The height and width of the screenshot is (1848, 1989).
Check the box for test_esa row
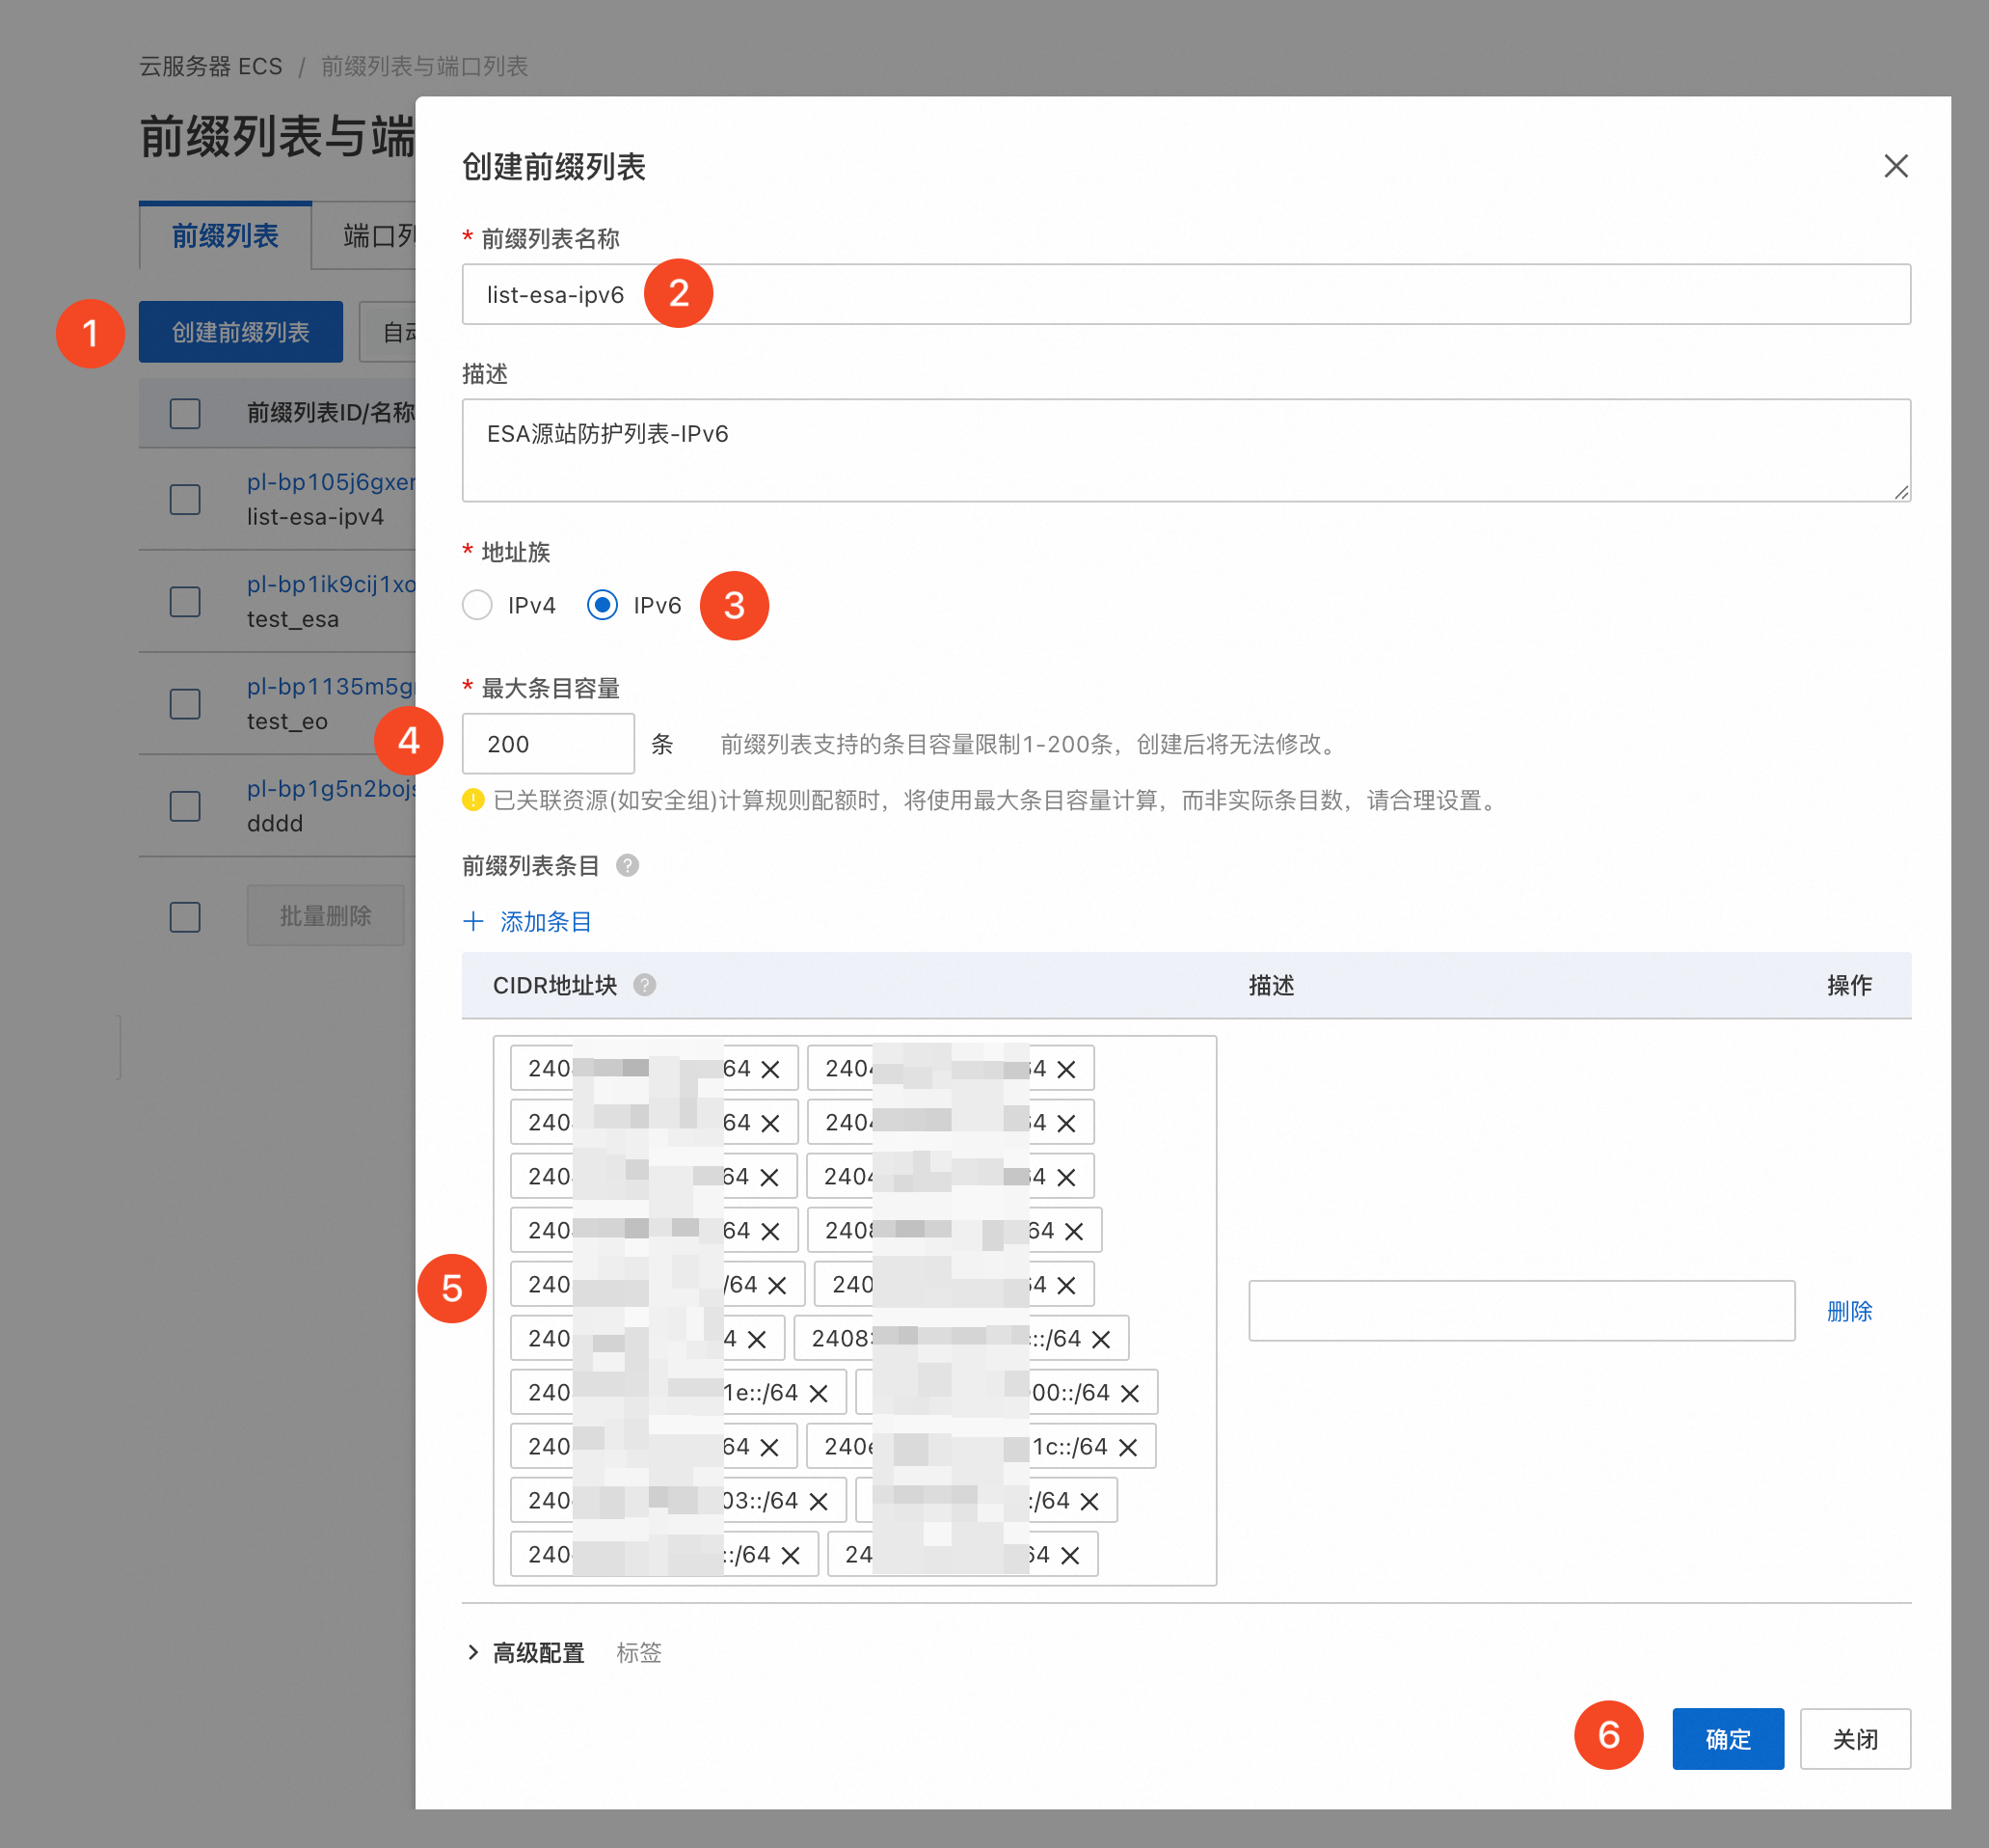[185, 601]
